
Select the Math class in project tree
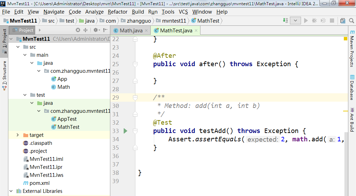(x=61, y=87)
